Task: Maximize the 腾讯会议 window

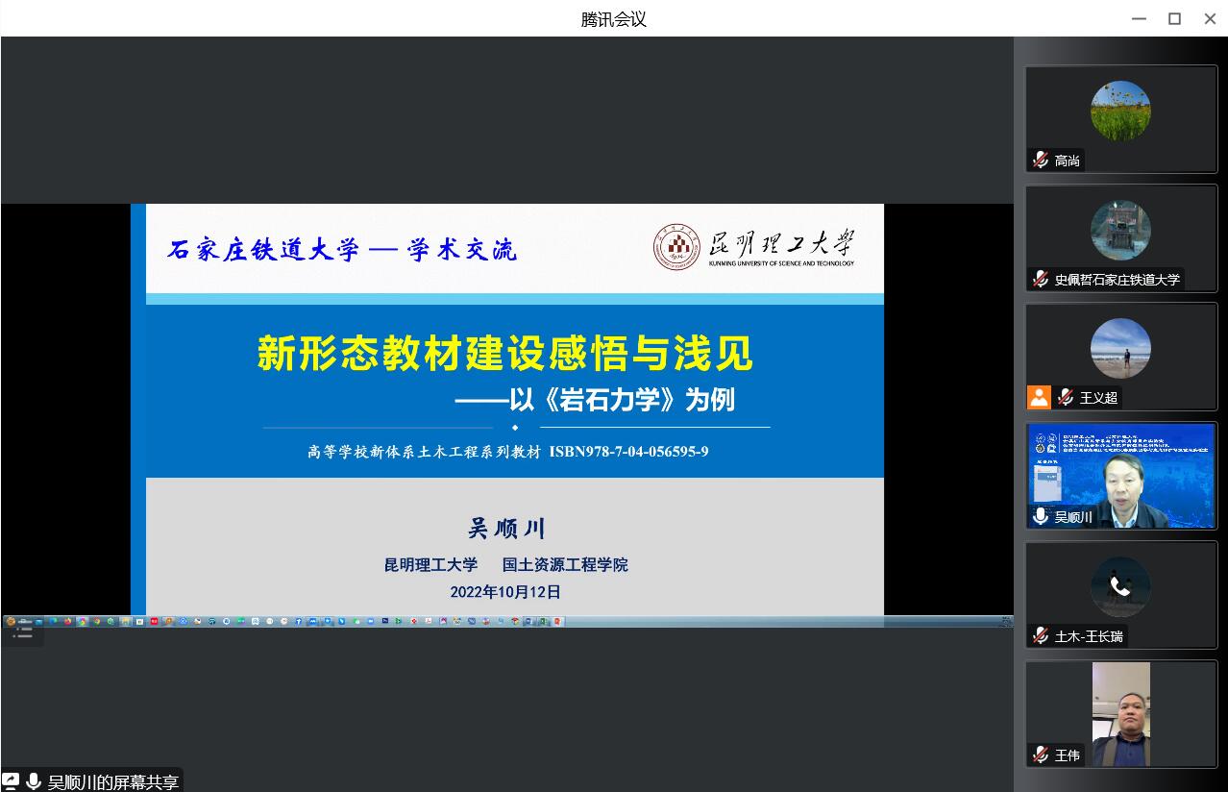Action: point(1174,19)
